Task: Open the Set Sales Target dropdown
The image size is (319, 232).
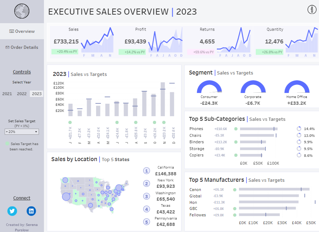Action: click(22, 132)
